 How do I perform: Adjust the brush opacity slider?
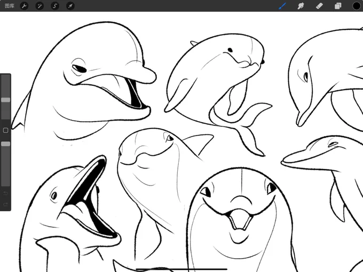point(5,144)
